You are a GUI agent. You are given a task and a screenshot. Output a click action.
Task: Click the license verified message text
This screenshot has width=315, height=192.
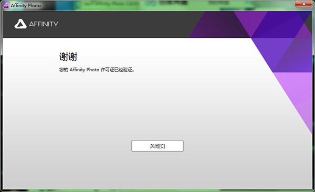coord(97,70)
